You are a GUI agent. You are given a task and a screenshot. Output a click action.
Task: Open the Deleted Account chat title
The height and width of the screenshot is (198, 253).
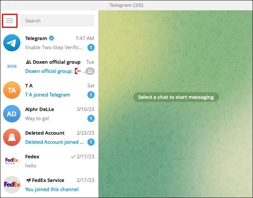[45, 133]
